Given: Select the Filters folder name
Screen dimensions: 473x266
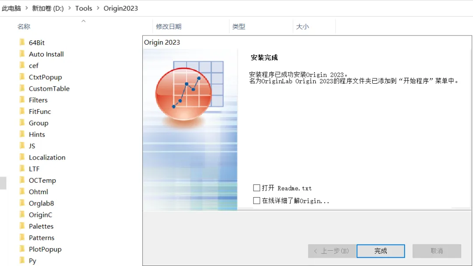Looking at the screenshot, I should [38, 100].
